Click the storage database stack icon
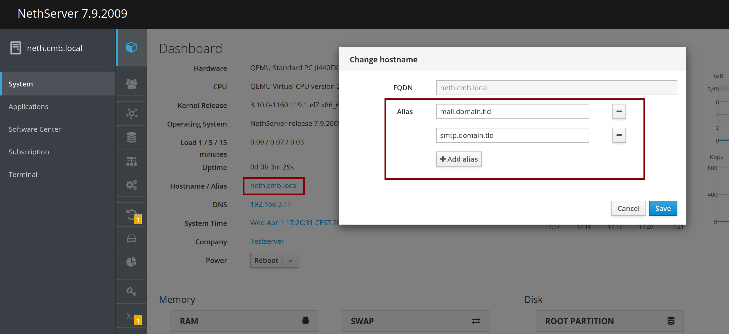This screenshot has width=729, height=334. click(131, 137)
